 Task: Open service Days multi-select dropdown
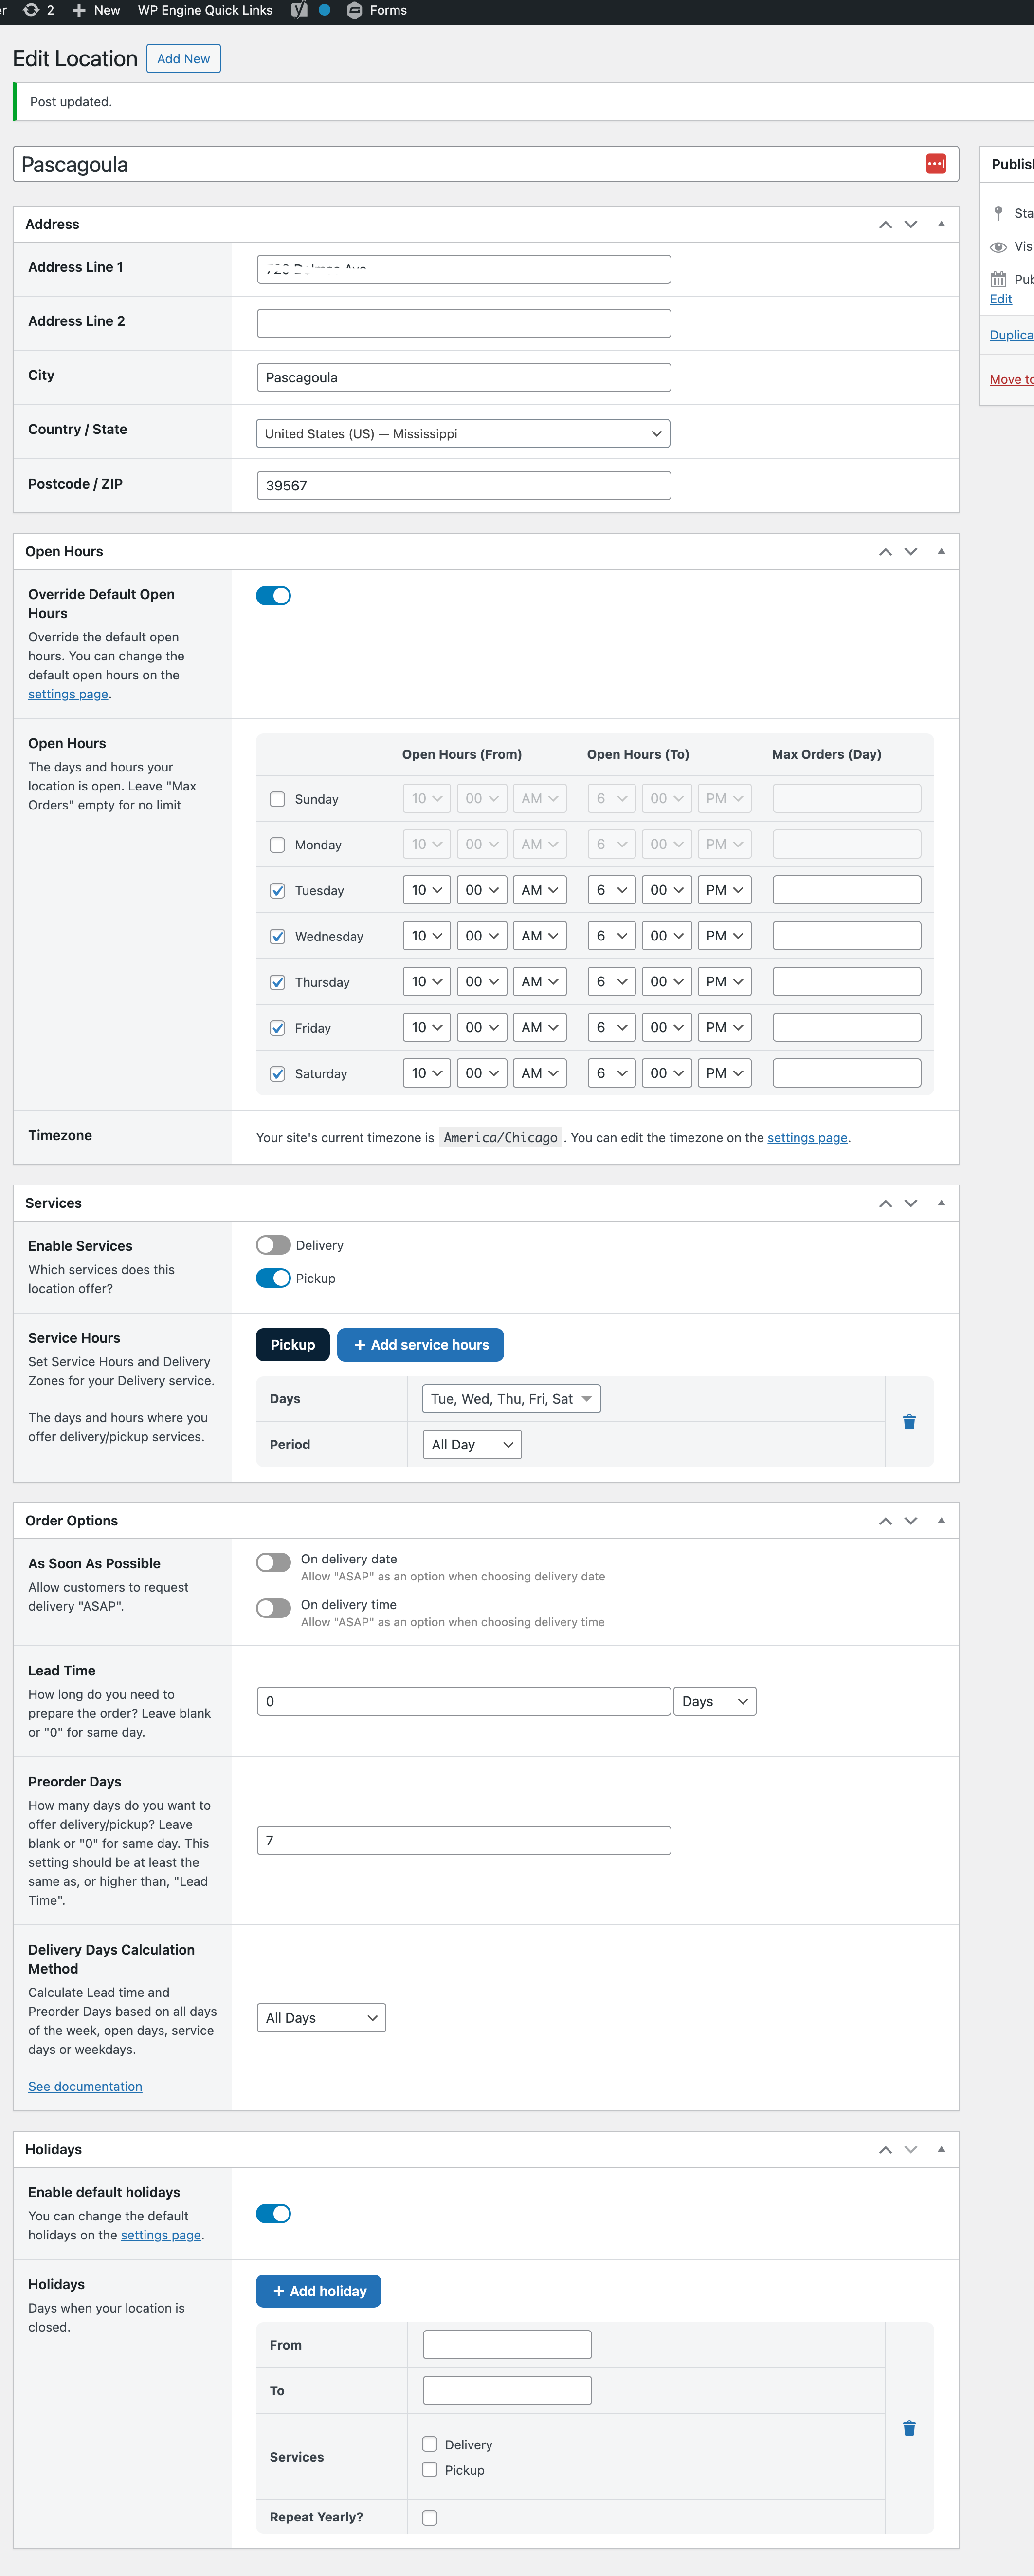point(511,1399)
